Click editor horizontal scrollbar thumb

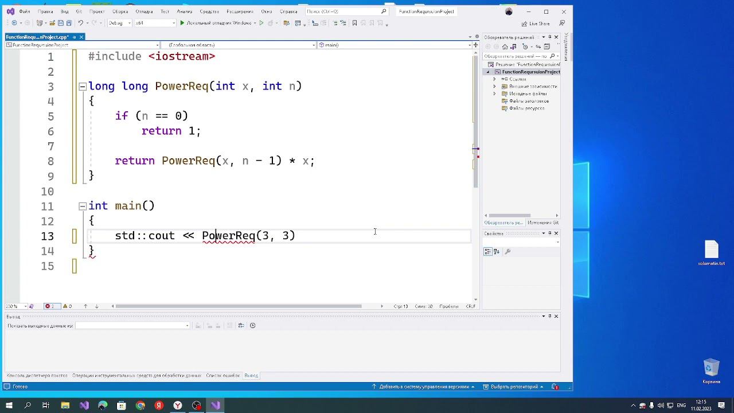(239, 306)
